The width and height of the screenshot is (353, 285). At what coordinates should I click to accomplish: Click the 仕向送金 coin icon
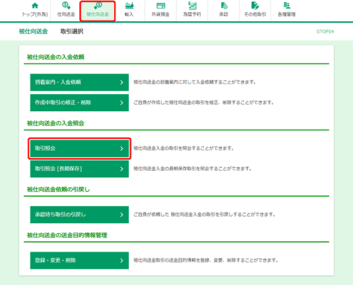66,6
